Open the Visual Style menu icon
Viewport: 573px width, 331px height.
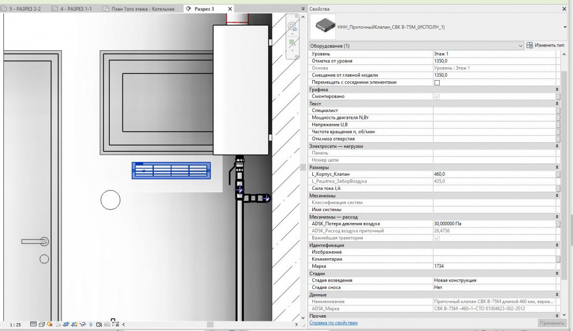pos(41,324)
